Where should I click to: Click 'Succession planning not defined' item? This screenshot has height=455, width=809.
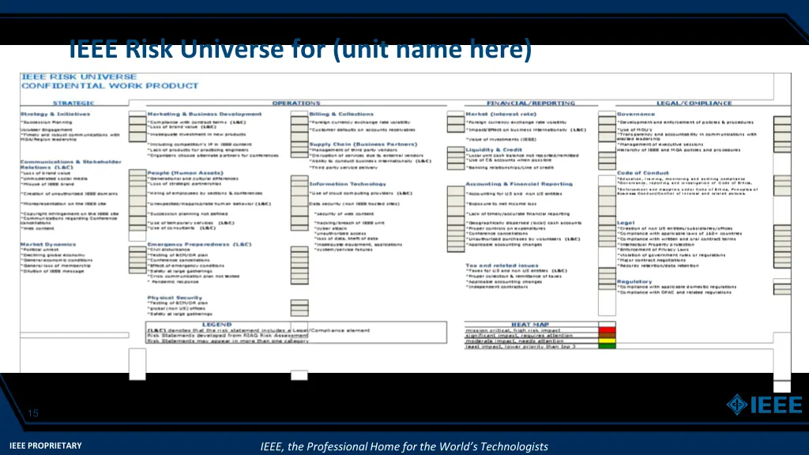(188, 213)
